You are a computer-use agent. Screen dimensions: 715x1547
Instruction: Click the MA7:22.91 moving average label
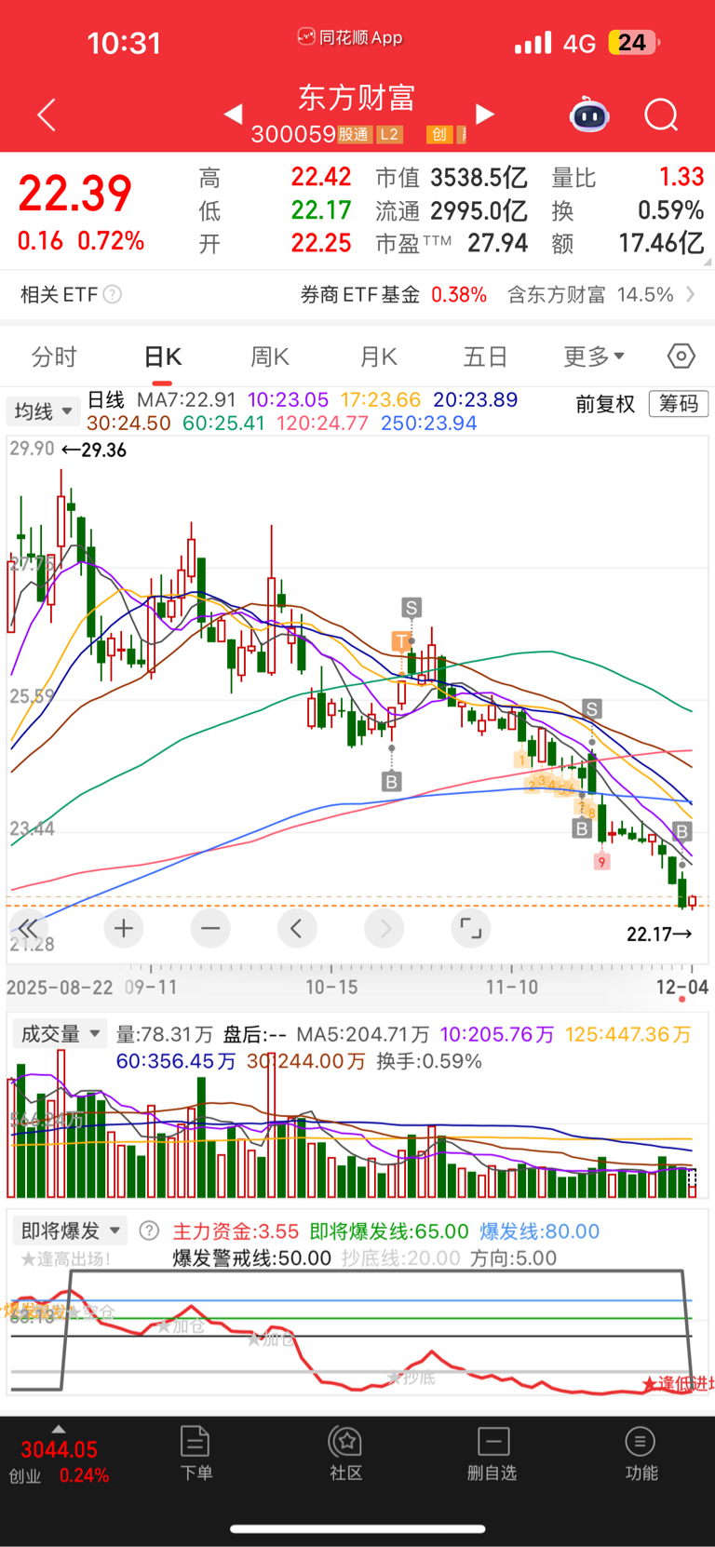pos(186,399)
